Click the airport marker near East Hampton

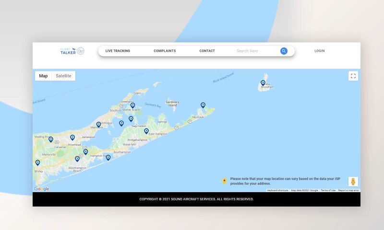coord(146,131)
